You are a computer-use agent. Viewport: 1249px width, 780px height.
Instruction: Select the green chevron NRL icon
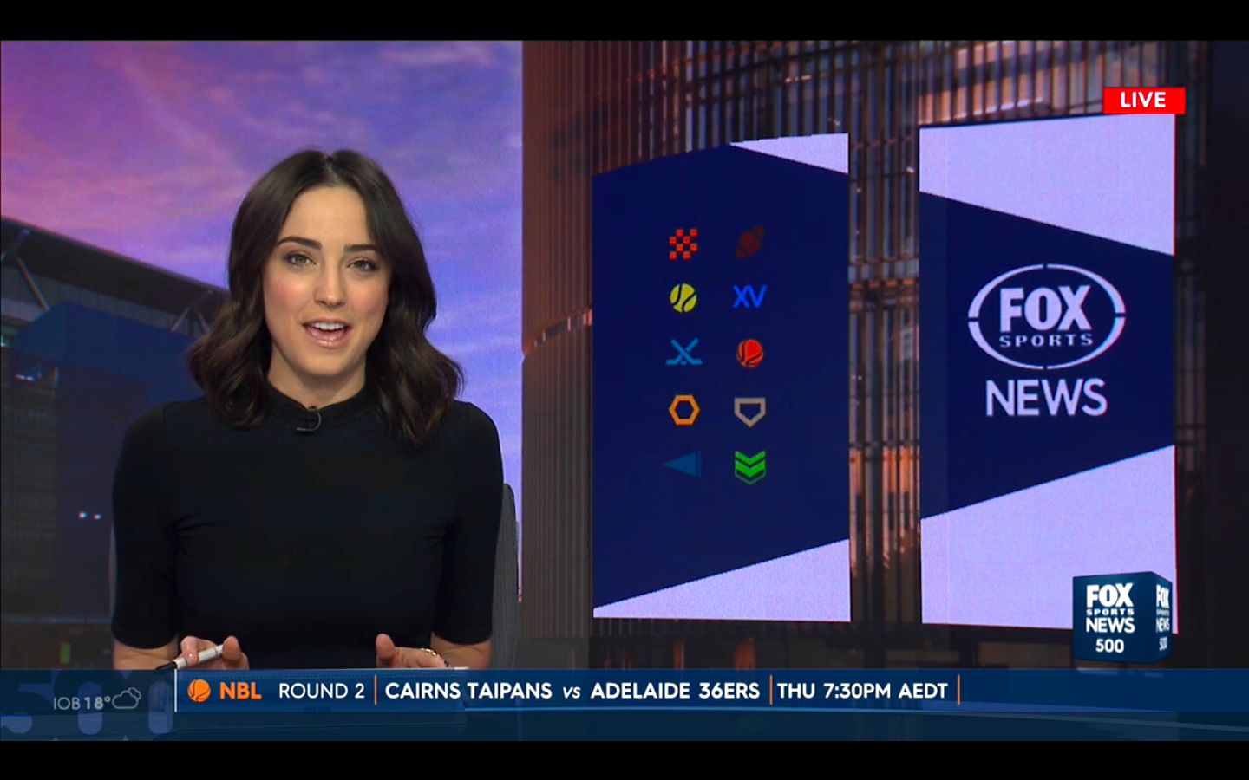pos(749,466)
